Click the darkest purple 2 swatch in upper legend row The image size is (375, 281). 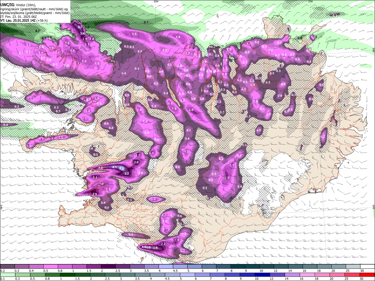(108, 267)
